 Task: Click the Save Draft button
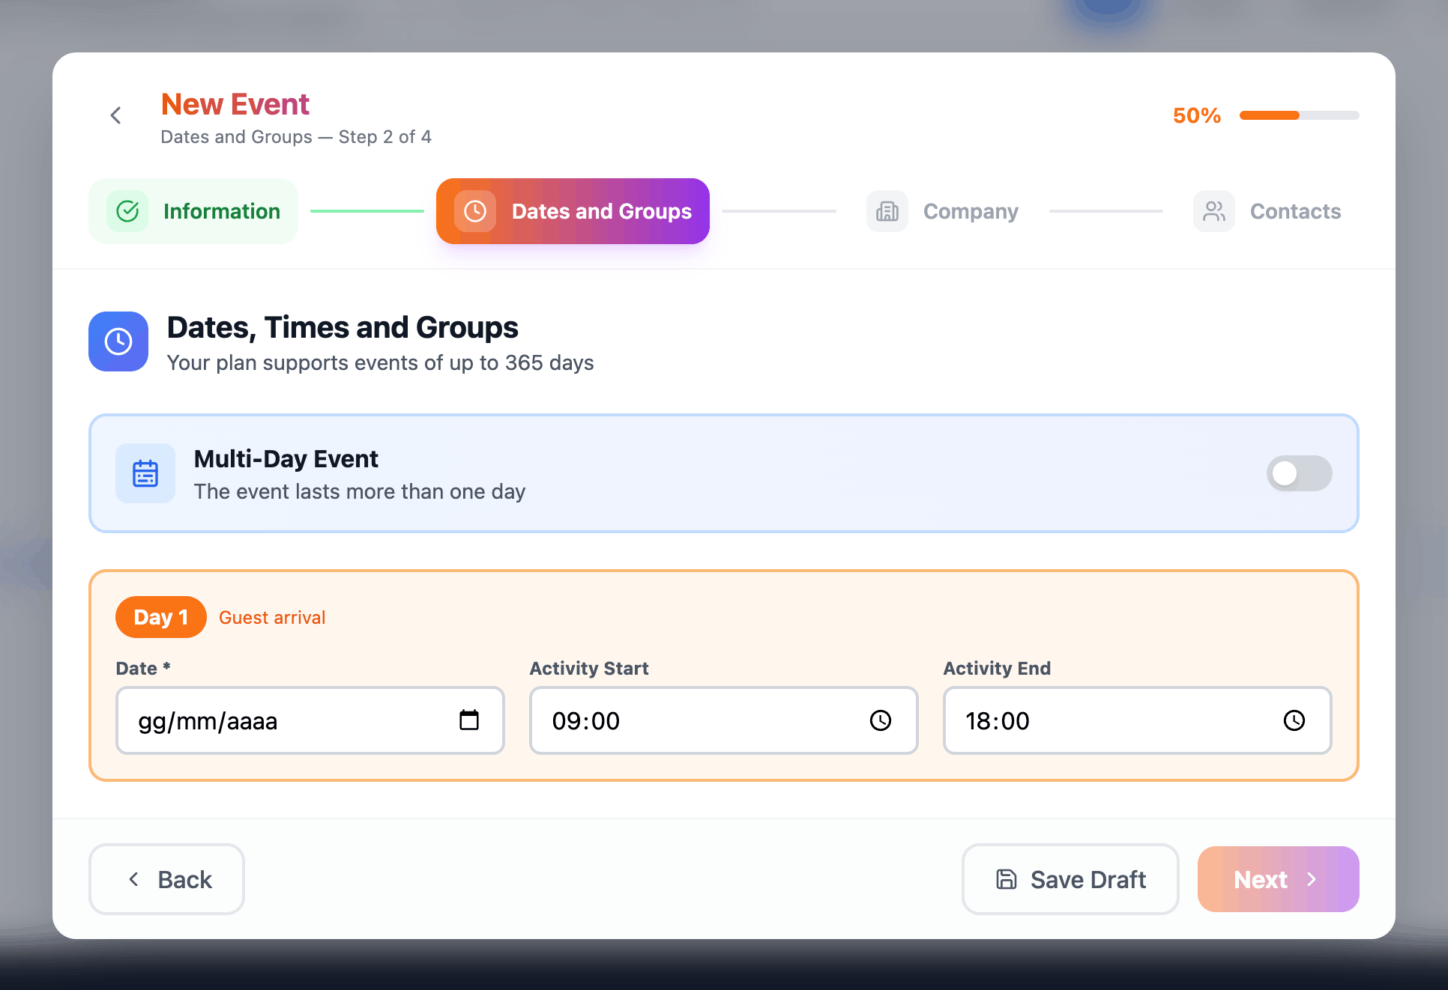(x=1070, y=879)
